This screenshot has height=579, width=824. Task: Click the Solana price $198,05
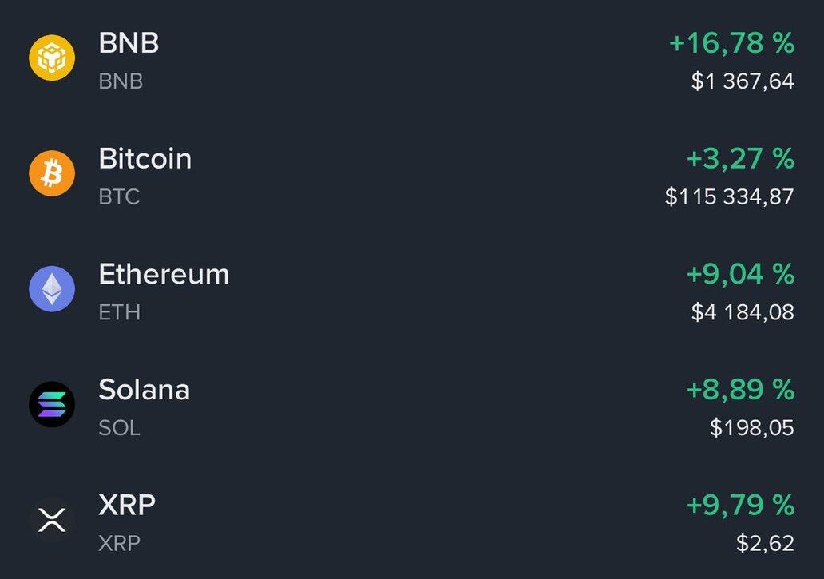(x=751, y=427)
